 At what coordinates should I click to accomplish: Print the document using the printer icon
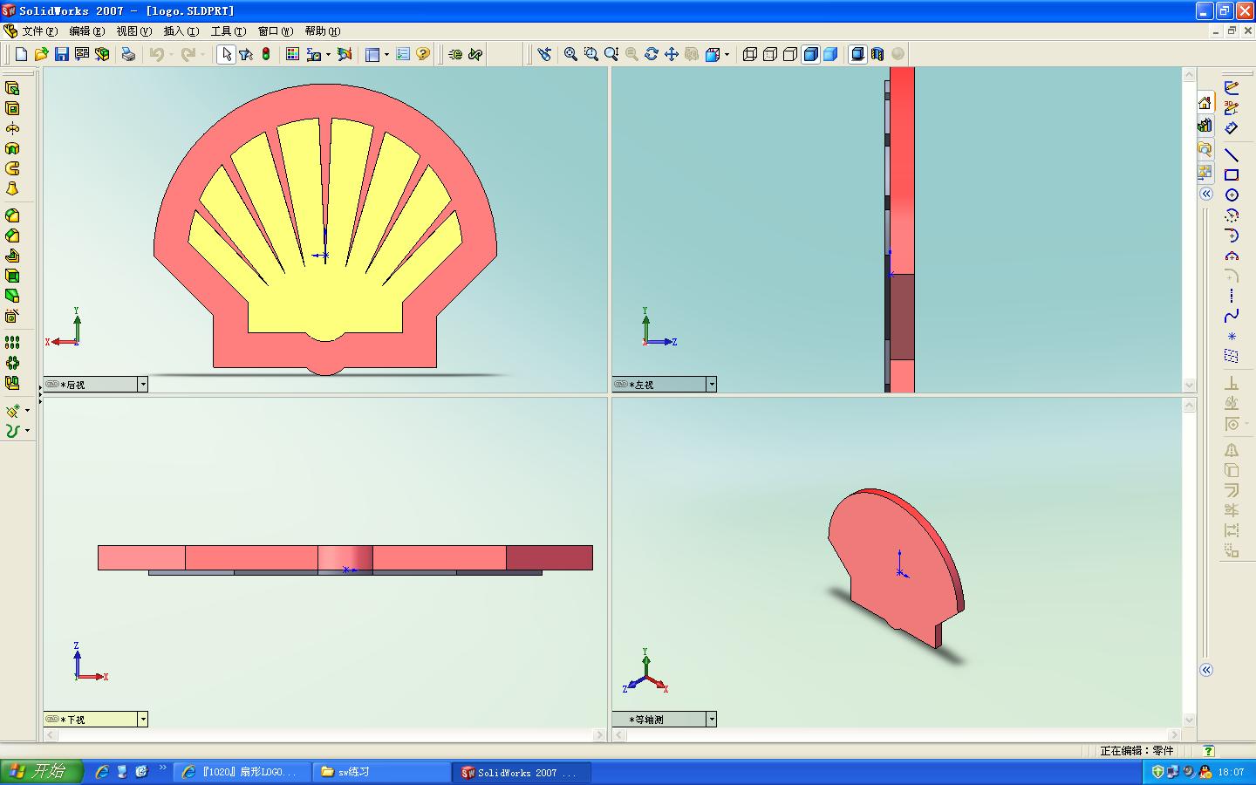pyautogui.click(x=128, y=54)
